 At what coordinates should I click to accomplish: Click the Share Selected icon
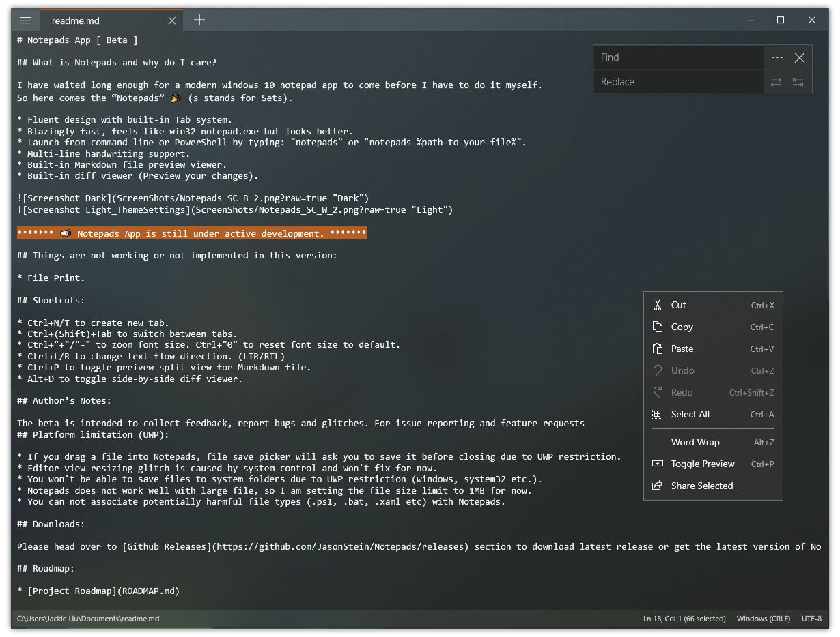(658, 486)
